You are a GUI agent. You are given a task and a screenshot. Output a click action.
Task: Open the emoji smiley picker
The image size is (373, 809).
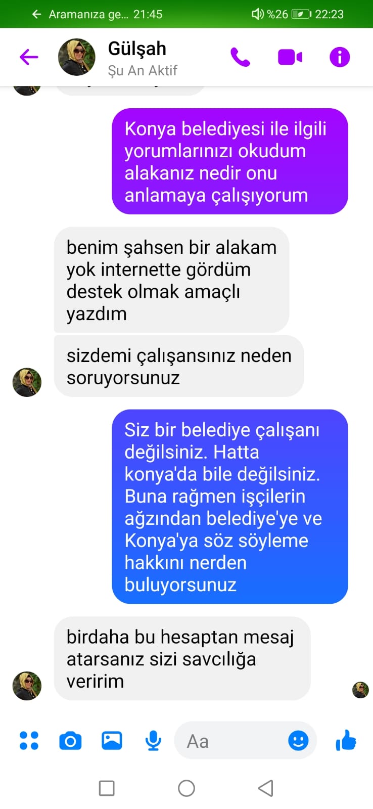pyautogui.click(x=298, y=741)
